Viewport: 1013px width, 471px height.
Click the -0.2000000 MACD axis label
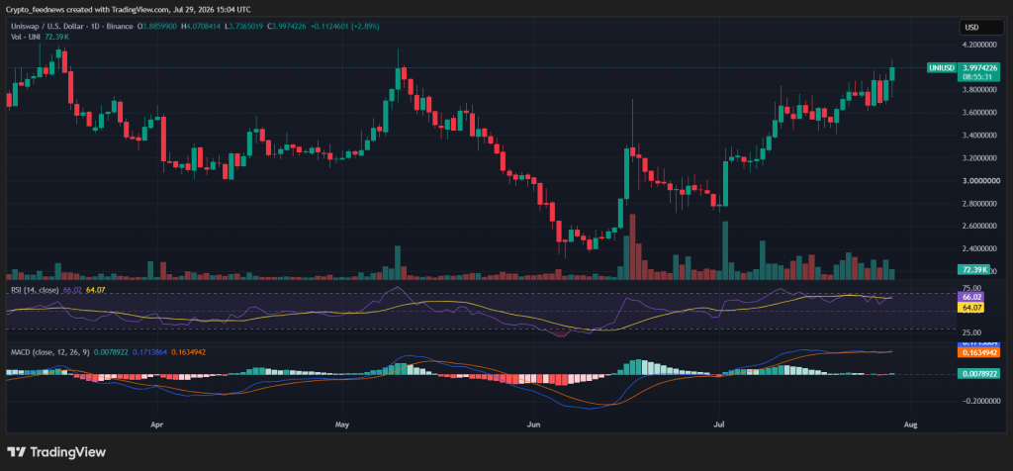(x=980, y=401)
